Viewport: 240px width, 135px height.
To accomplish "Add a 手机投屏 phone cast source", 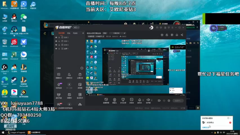I will click(123, 101).
